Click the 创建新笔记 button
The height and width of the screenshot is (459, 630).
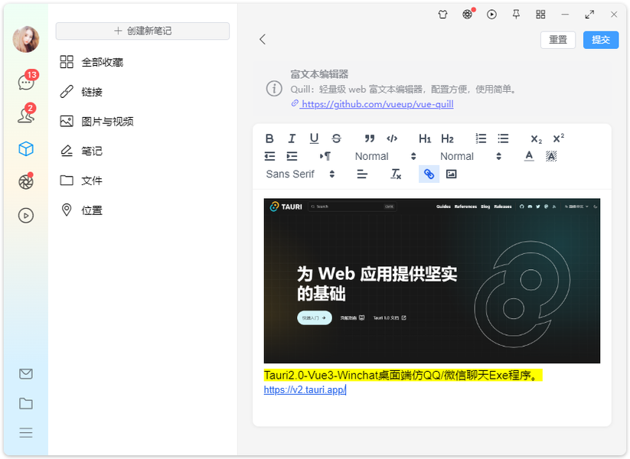pos(142,31)
